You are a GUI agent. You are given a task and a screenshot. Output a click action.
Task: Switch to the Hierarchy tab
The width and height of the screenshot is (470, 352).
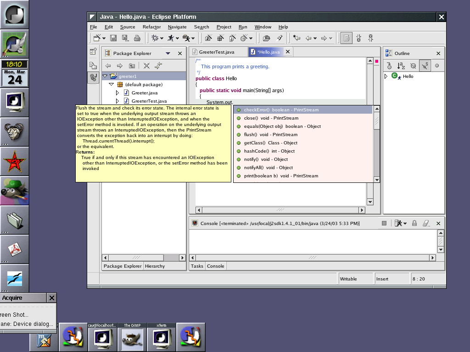[x=155, y=266]
